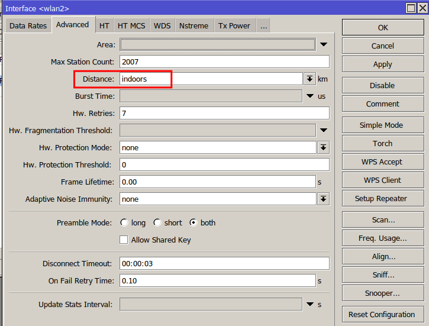Switch to the Data Rates tab
429x326 pixels.
pyautogui.click(x=28, y=25)
